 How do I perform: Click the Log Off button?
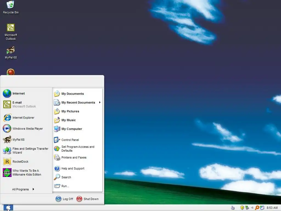(64, 199)
